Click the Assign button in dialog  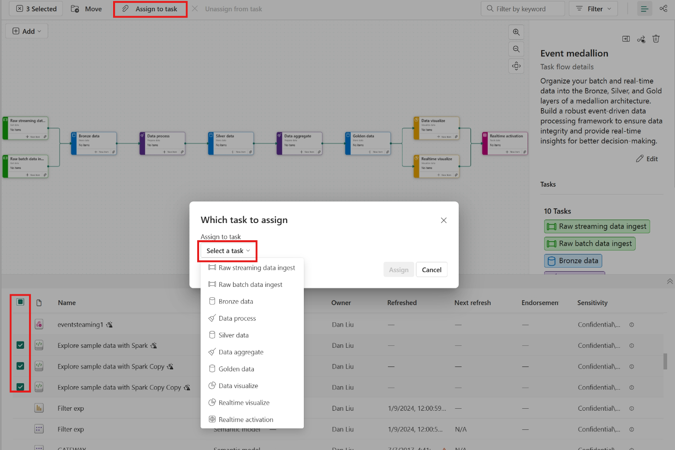(399, 270)
